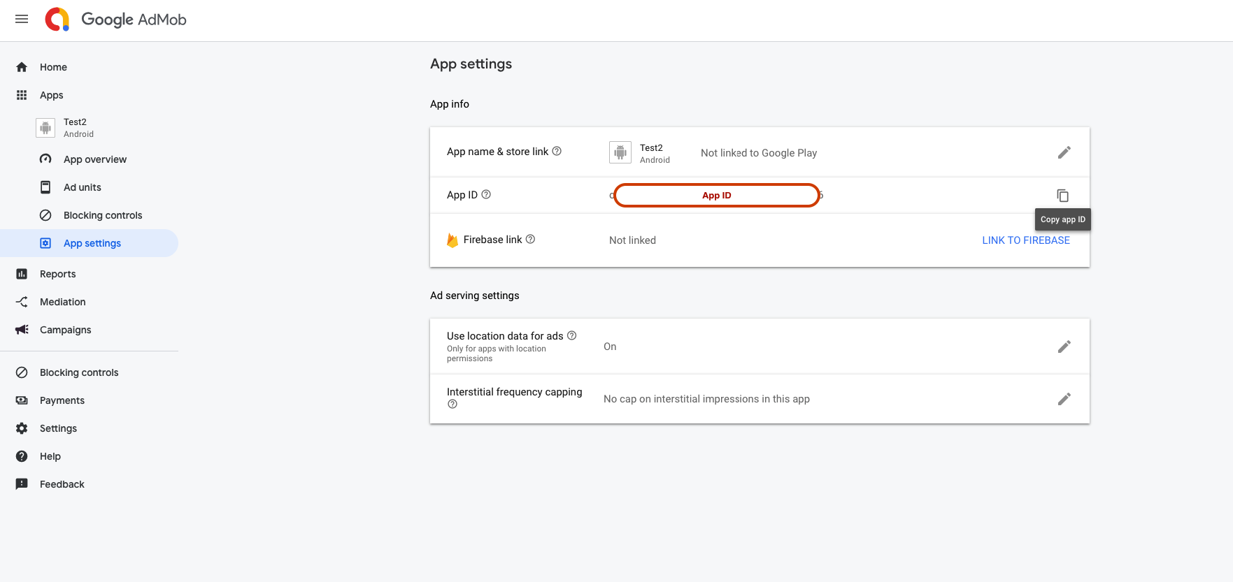Select the Test2 Android app in sidebar

coord(75,127)
